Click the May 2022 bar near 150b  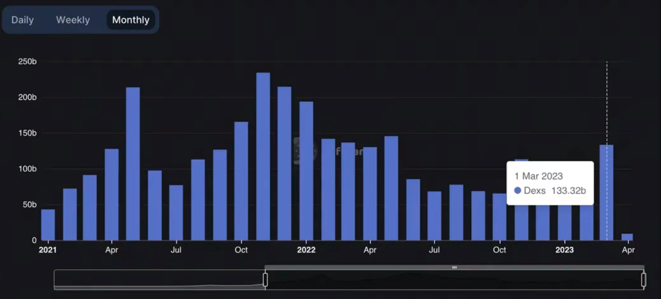point(391,188)
